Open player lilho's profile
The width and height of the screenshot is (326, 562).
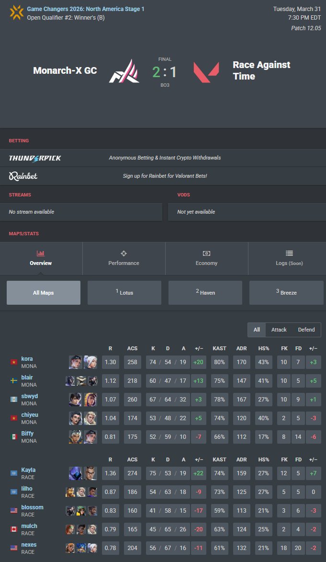(27, 489)
